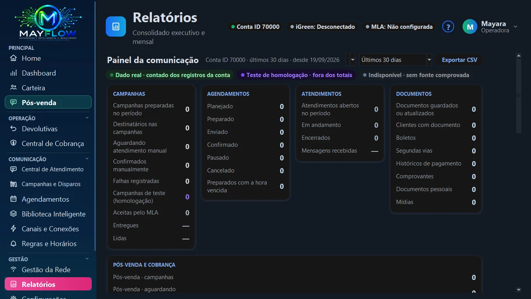This screenshot has height=299, width=531.
Task: Click the Biblioteca Inteligente layers icon
Action: 14,214
